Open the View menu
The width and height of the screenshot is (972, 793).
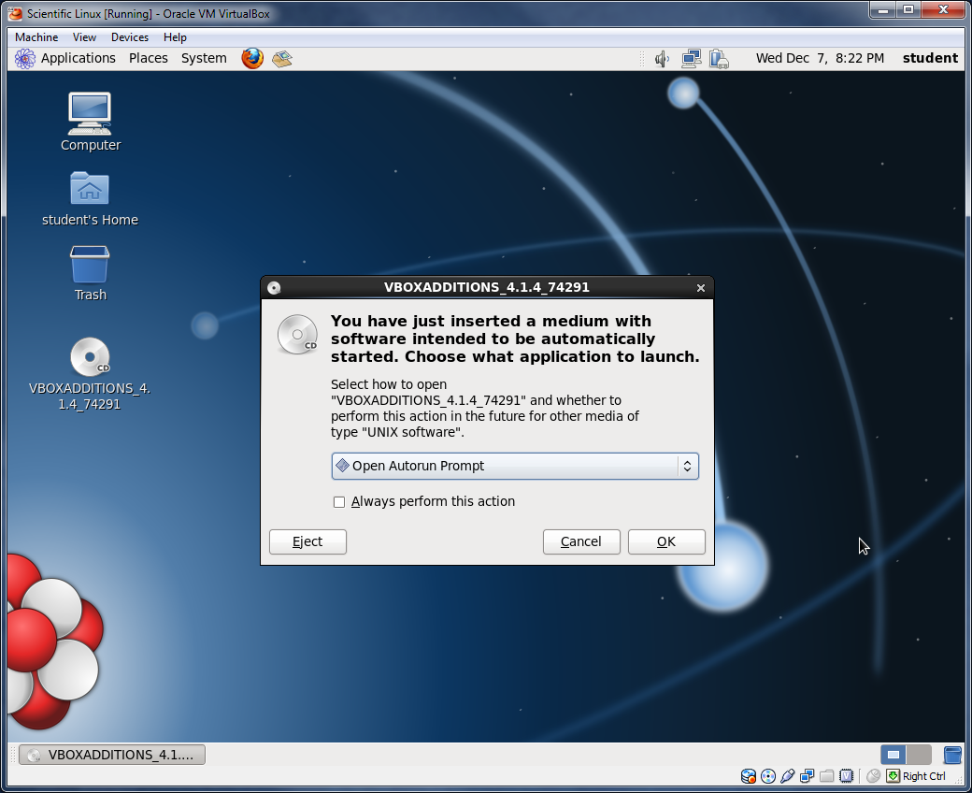point(84,37)
